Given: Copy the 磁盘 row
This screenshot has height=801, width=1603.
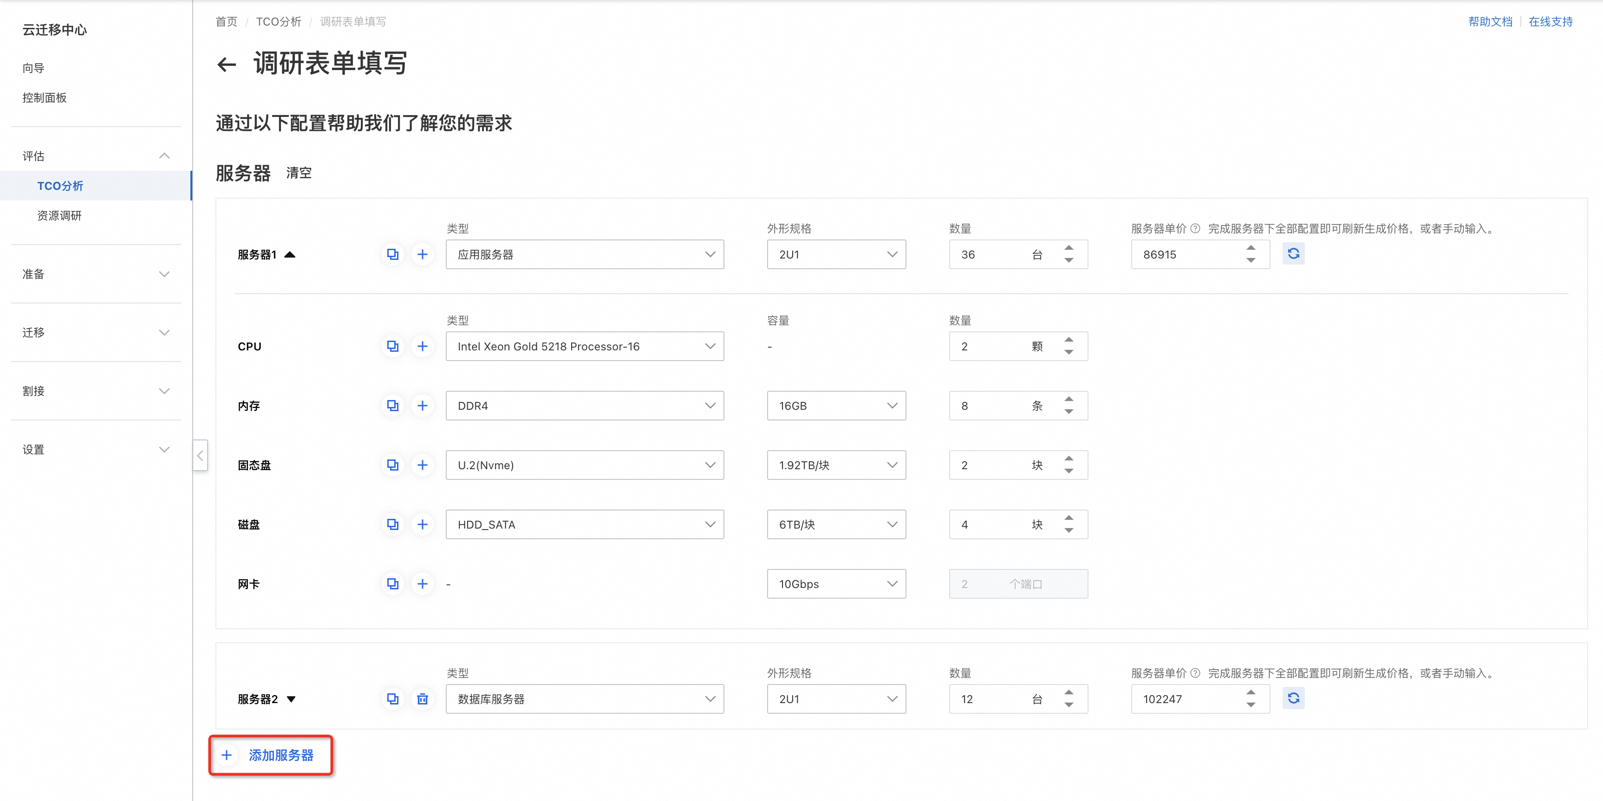Looking at the screenshot, I should [x=393, y=524].
